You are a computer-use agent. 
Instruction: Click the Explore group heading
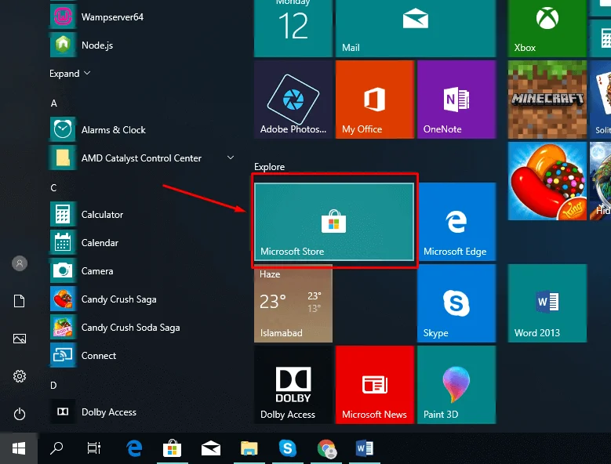[x=269, y=167]
